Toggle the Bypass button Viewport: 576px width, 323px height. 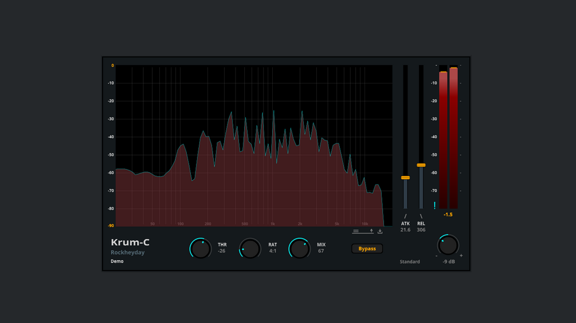(x=367, y=249)
